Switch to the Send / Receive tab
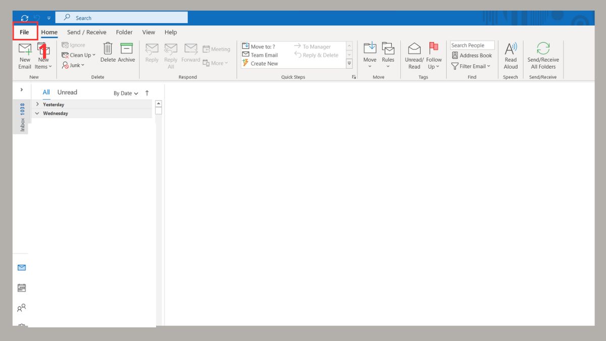Screen dimensions: 606x341 pyautogui.click(x=87, y=32)
